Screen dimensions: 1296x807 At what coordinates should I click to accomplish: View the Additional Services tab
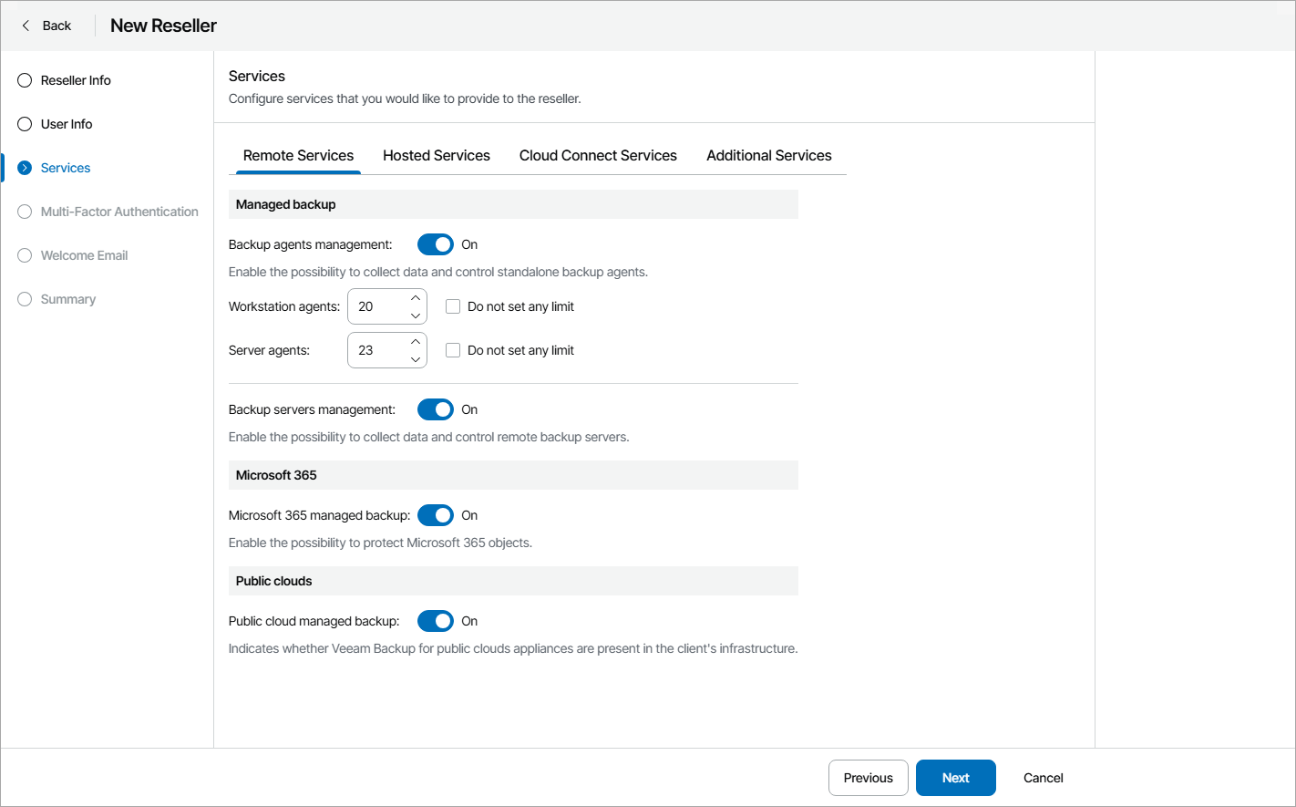[769, 155]
